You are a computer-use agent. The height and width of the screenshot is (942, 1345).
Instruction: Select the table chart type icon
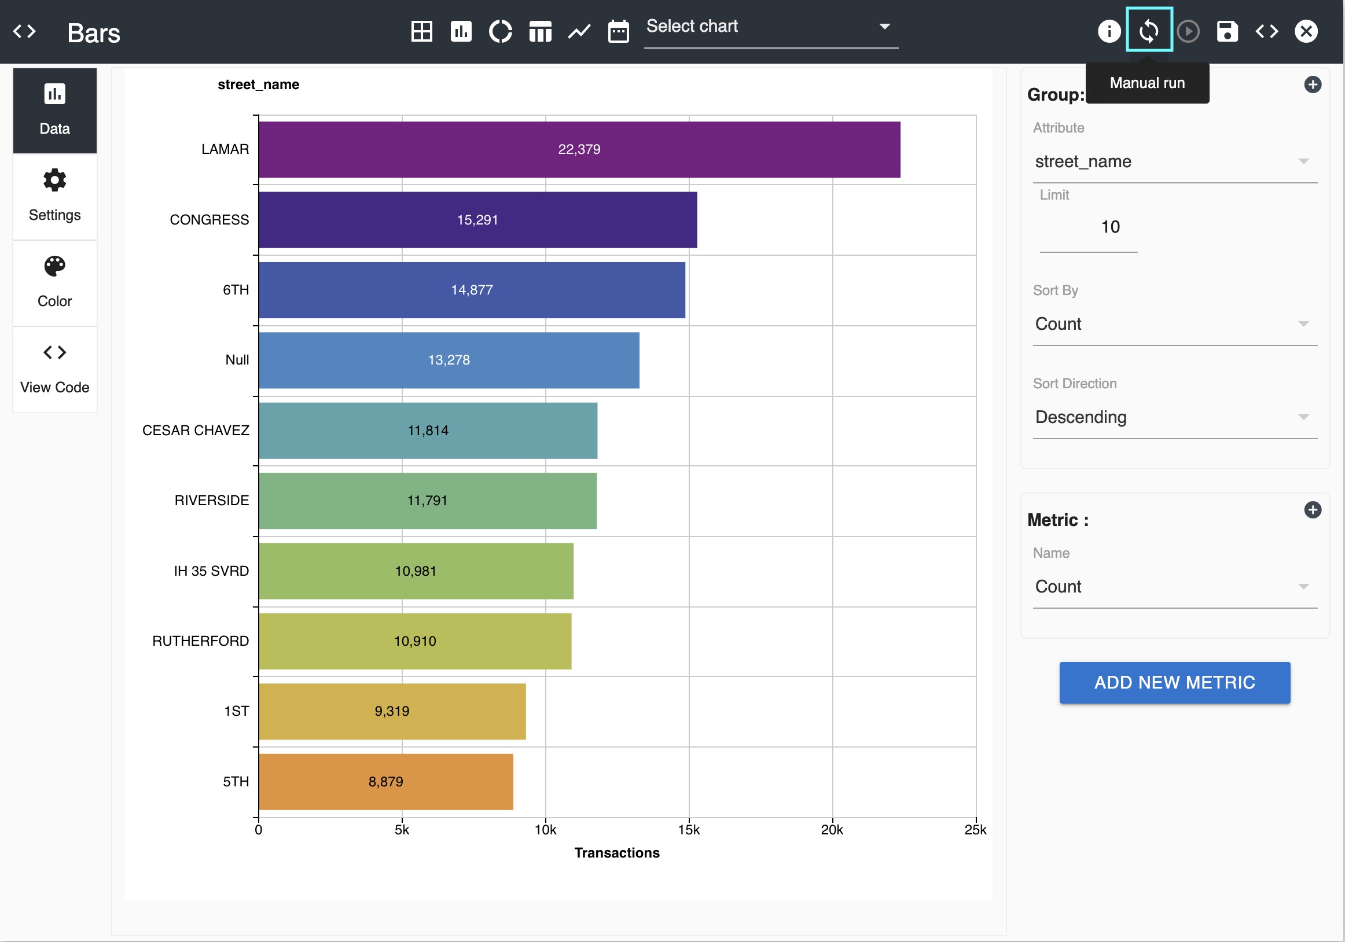[x=540, y=31]
